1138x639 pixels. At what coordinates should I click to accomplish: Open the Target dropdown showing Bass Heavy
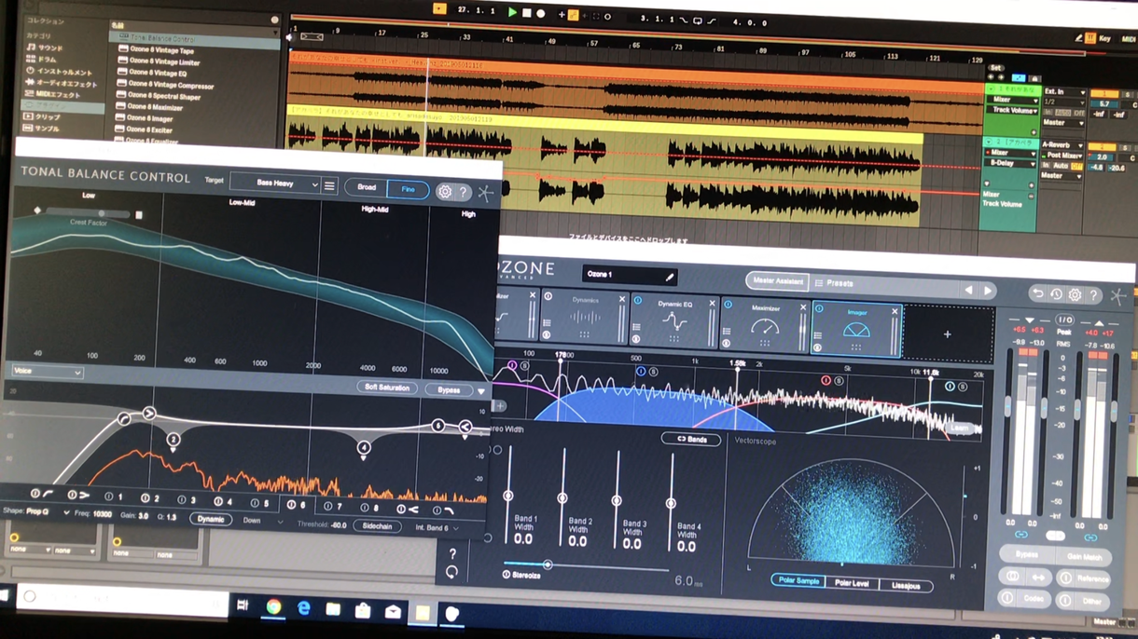(276, 184)
